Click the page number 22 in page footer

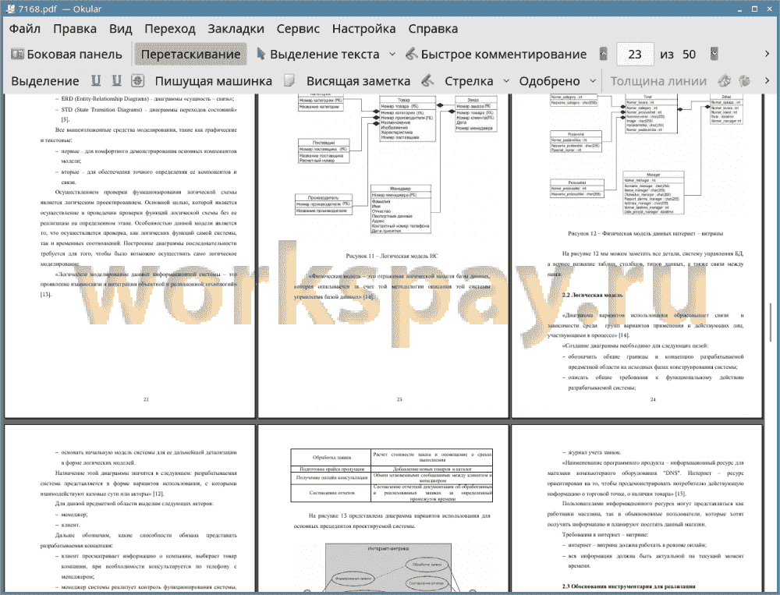[x=146, y=399]
